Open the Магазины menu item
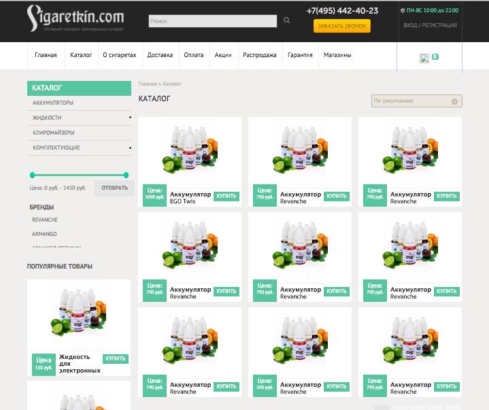Screen dimensions: 489x410 [x=337, y=55]
